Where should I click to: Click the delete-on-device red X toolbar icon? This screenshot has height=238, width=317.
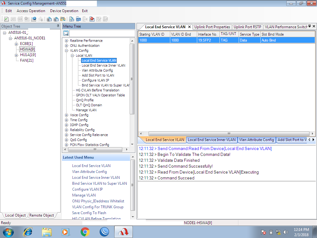[x=92, y=19]
